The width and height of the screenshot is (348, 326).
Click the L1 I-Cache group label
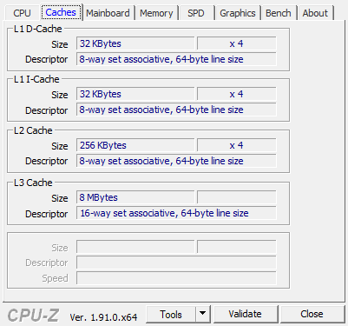(36, 79)
